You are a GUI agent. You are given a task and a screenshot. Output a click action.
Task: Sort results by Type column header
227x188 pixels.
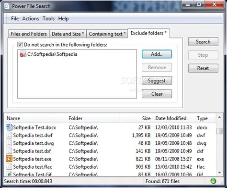[x=205, y=118]
